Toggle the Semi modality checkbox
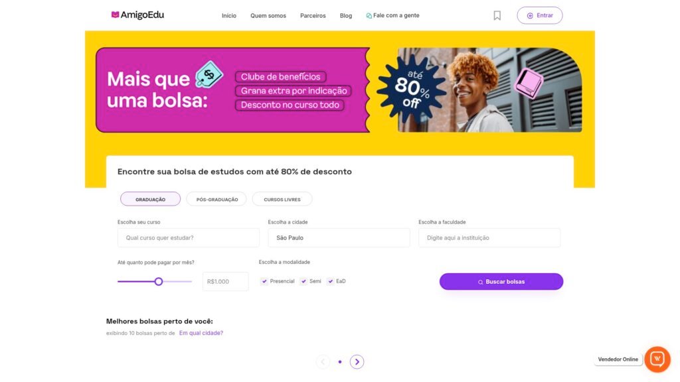 click(x=303, y=281)
